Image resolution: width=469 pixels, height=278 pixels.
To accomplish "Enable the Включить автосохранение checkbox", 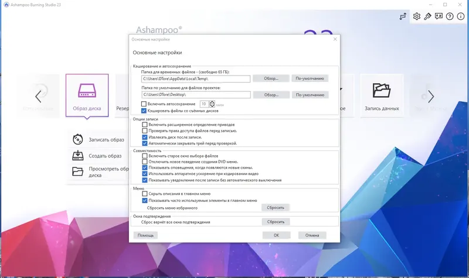I will 144,104.
